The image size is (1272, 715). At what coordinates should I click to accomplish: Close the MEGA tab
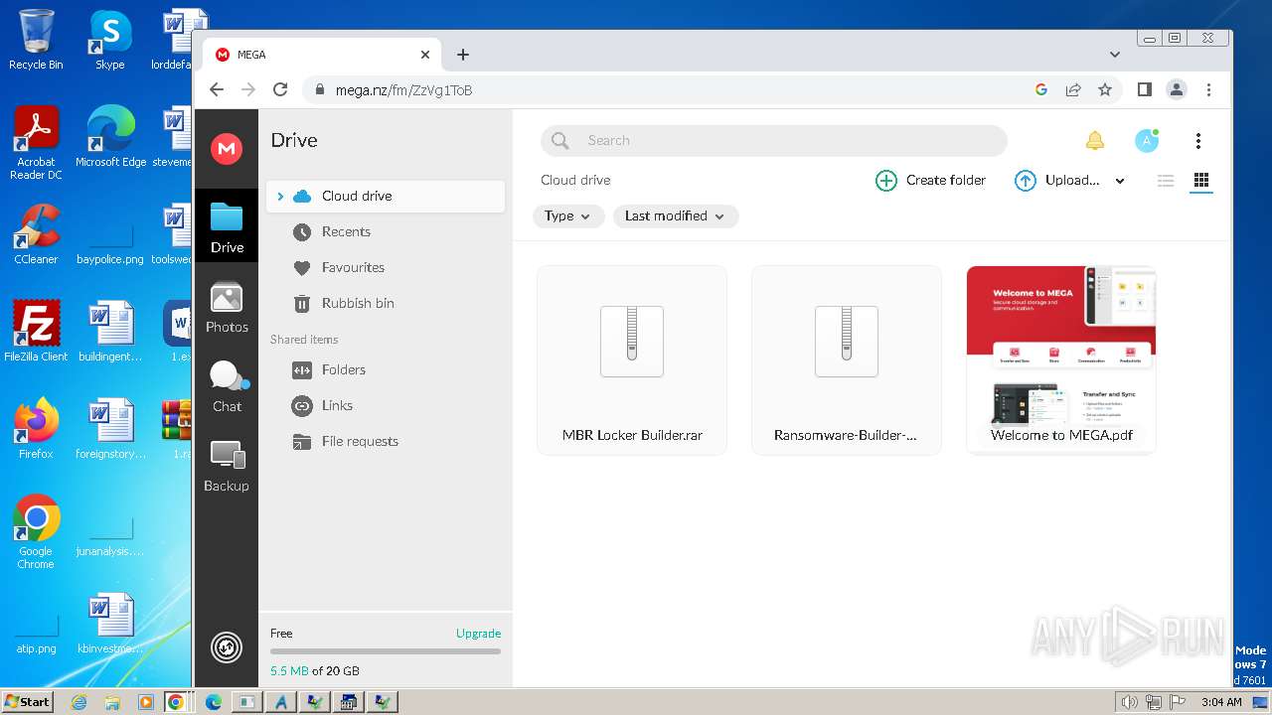(425, 55)
